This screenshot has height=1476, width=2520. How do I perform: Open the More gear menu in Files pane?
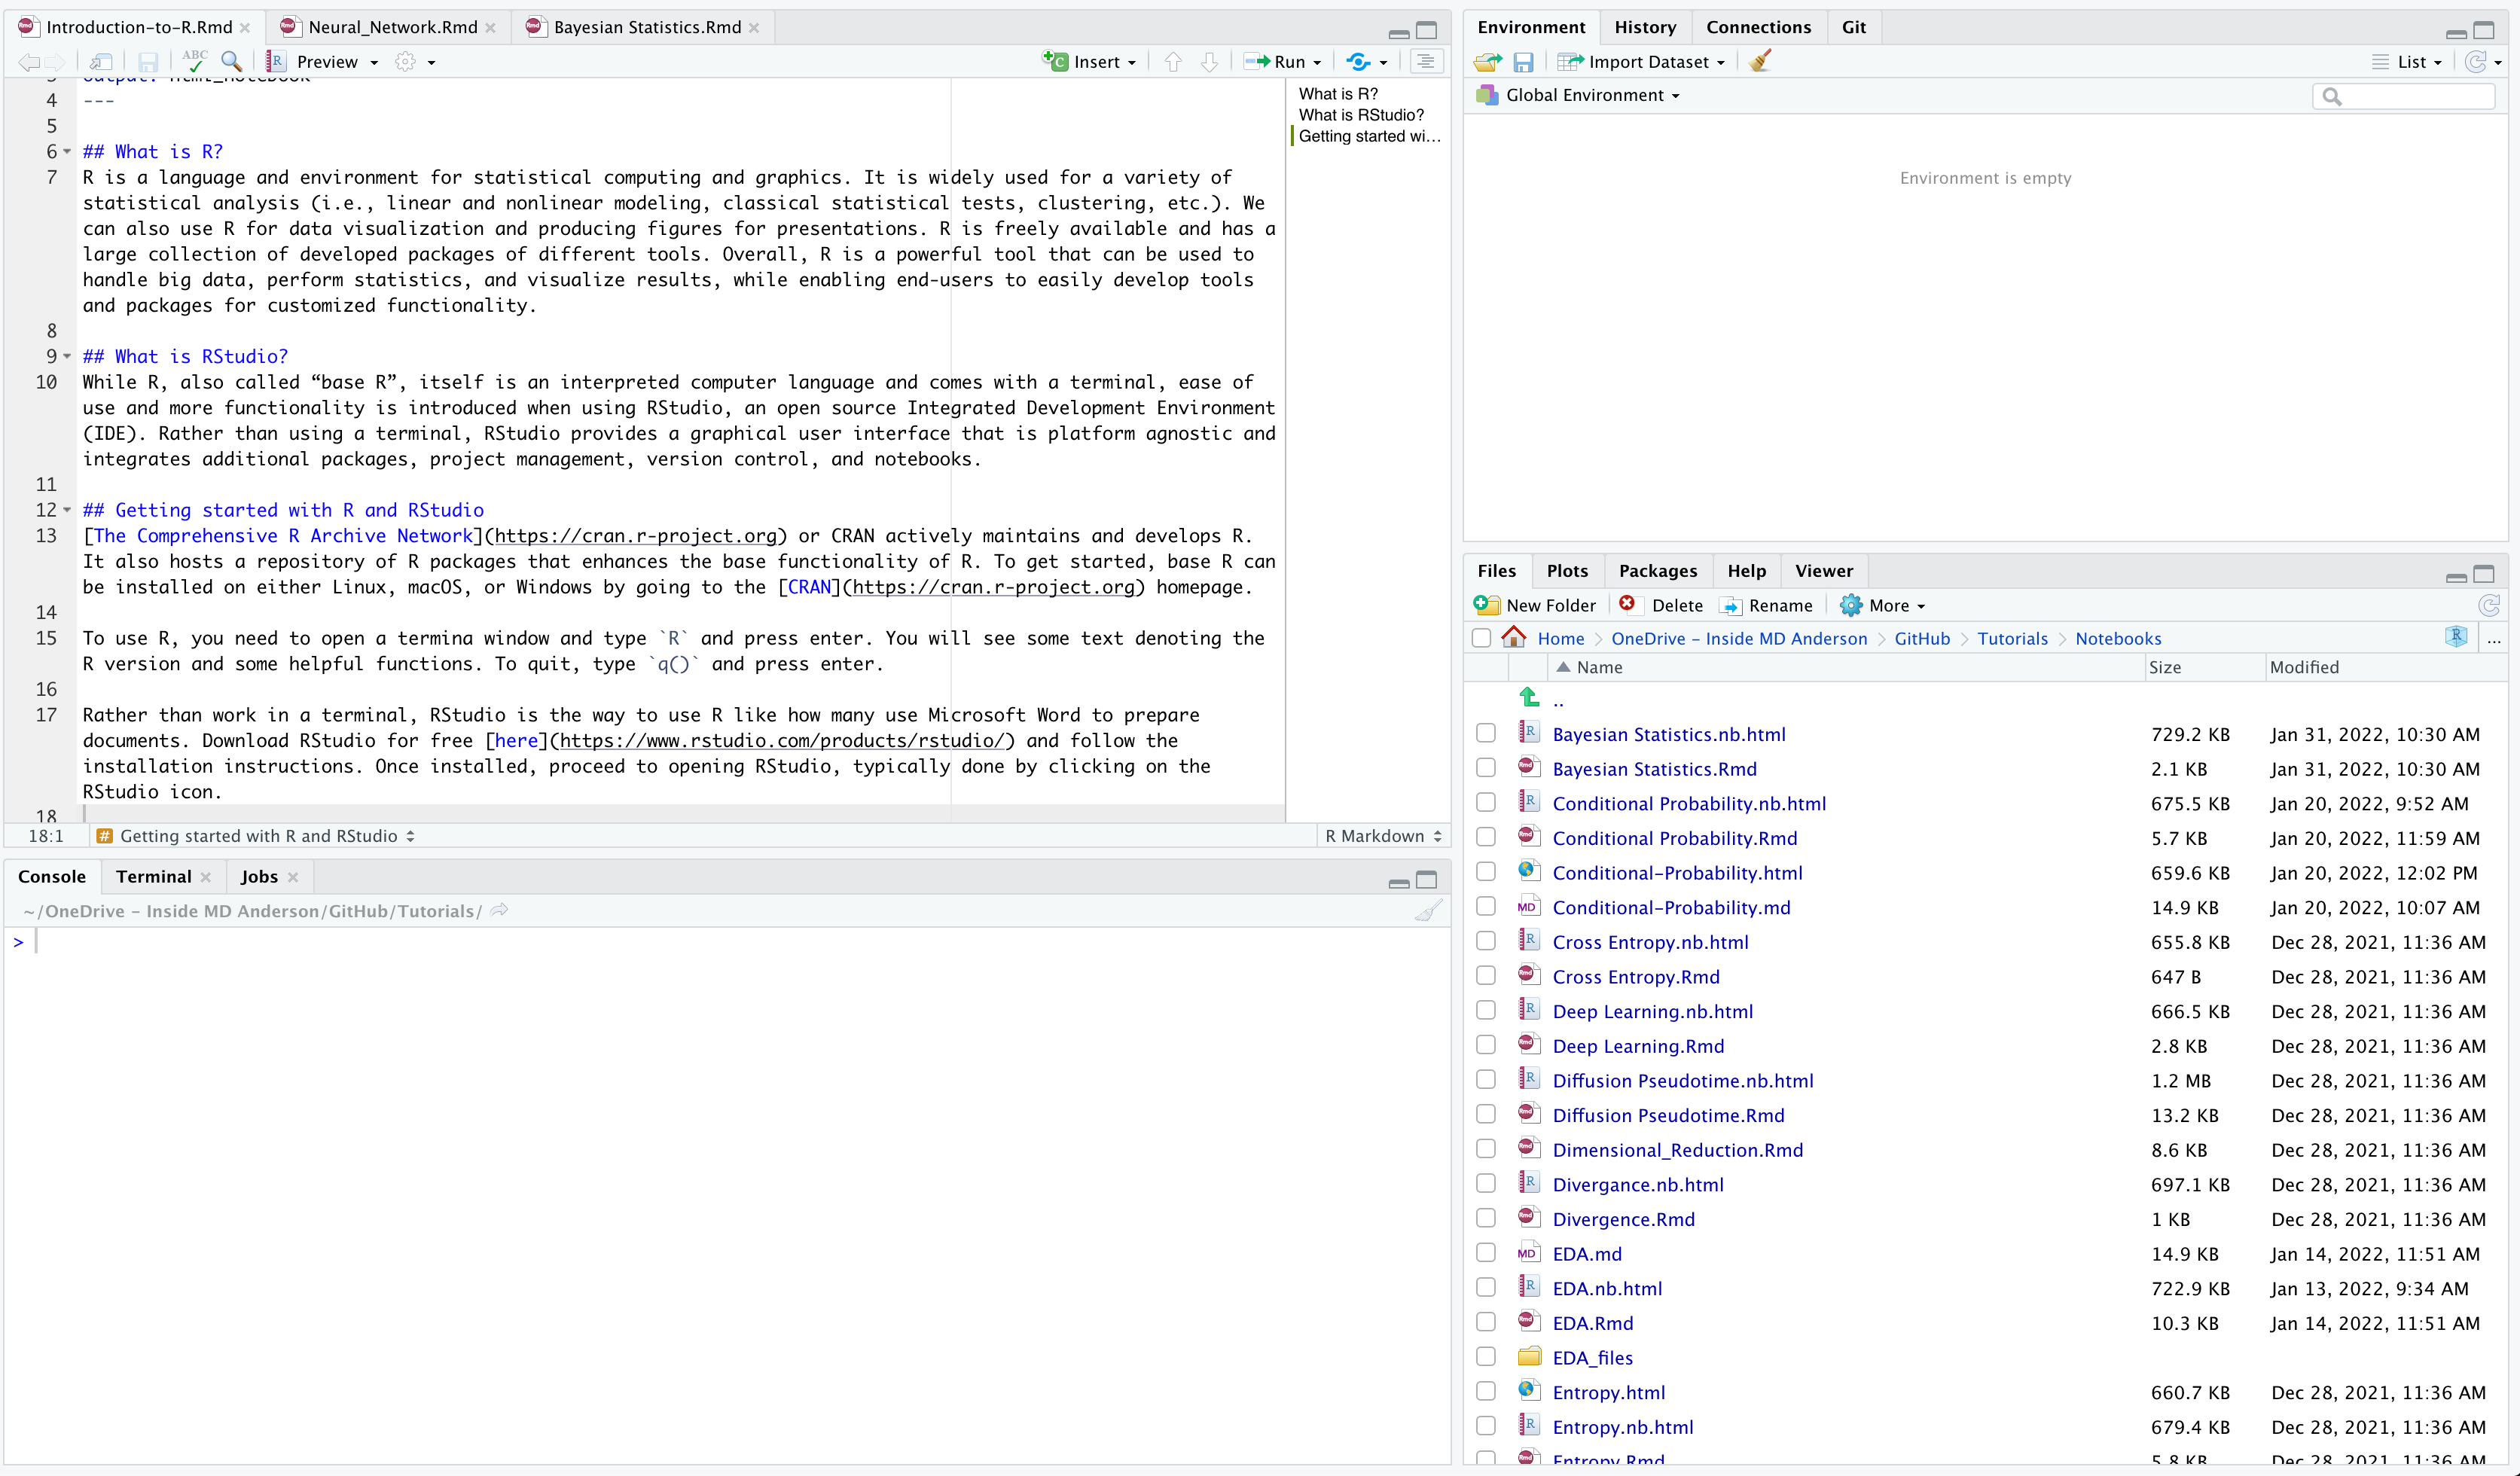(1884, 605)
